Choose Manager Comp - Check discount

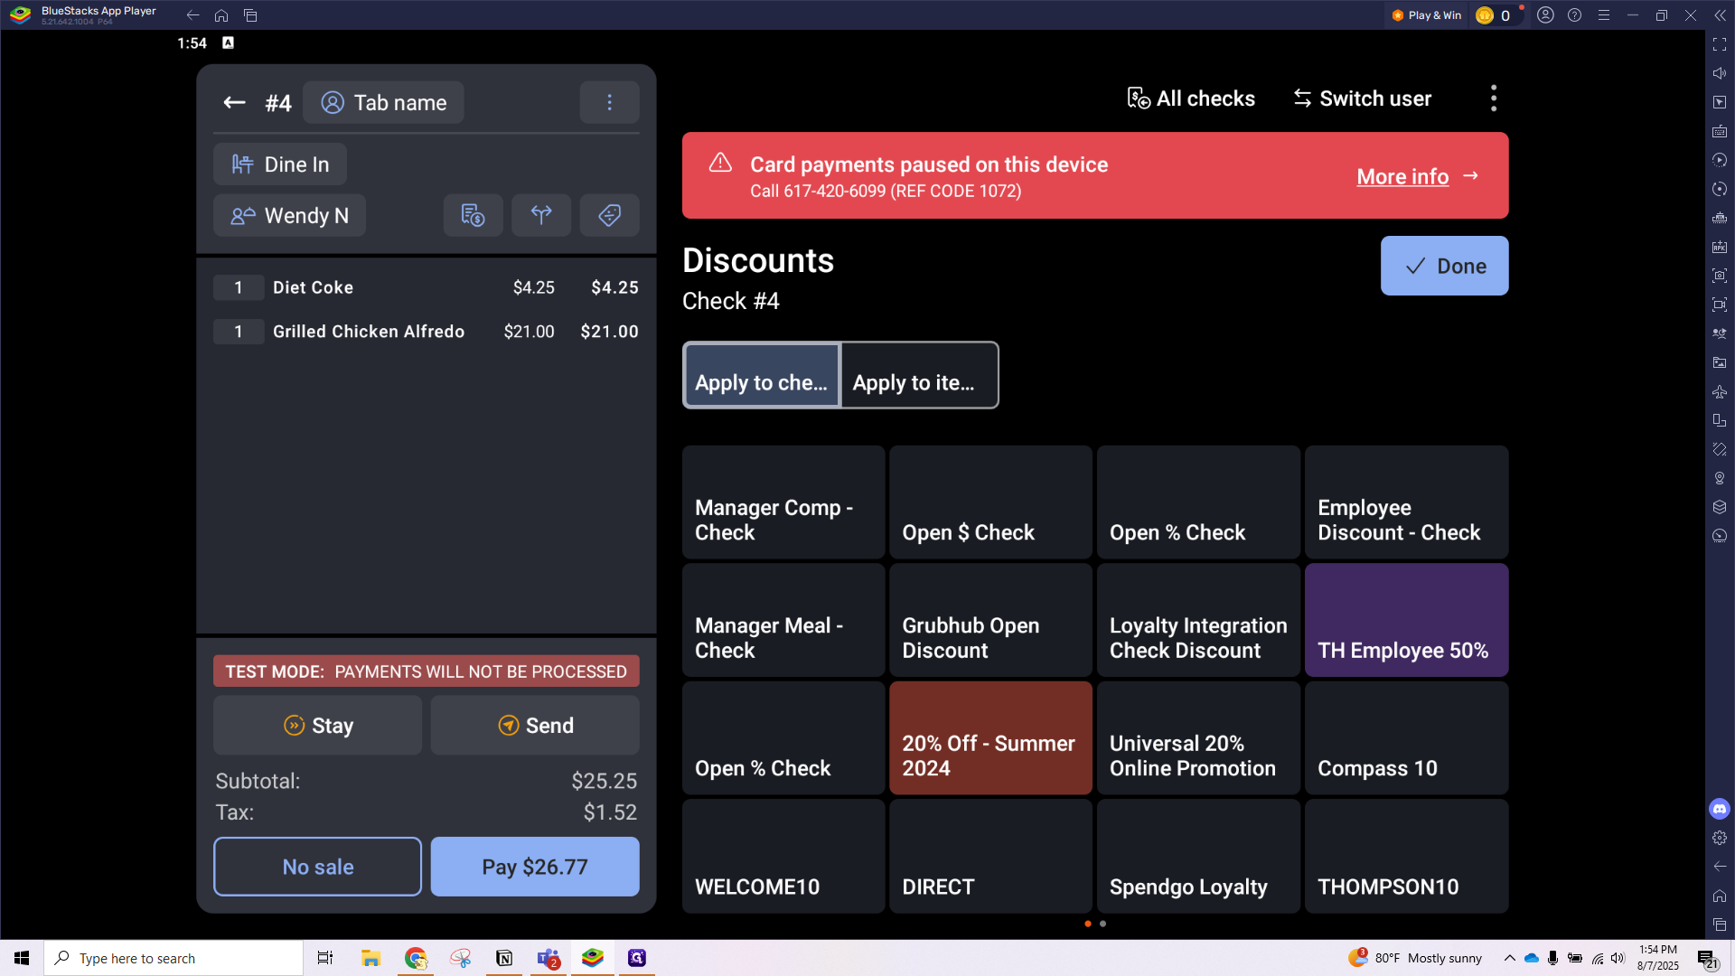pyautogui.click(x=783, y=502)
